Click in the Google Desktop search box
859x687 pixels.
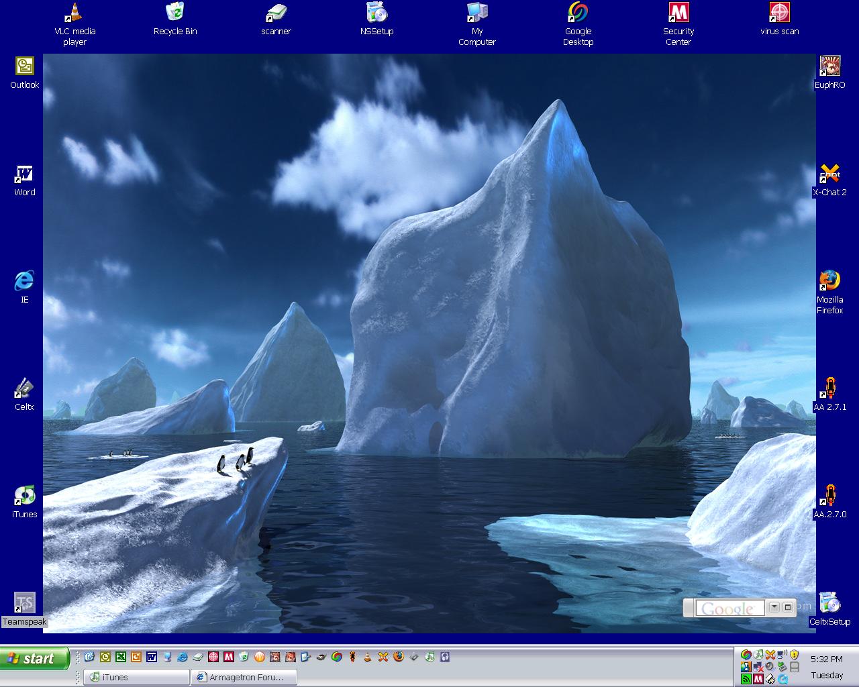pyautogui.click(x=729, y=609)
